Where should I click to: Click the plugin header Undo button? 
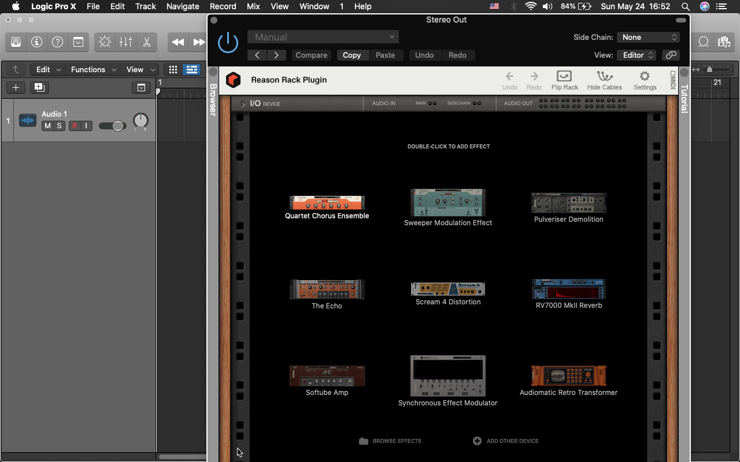tap(424, 55)
